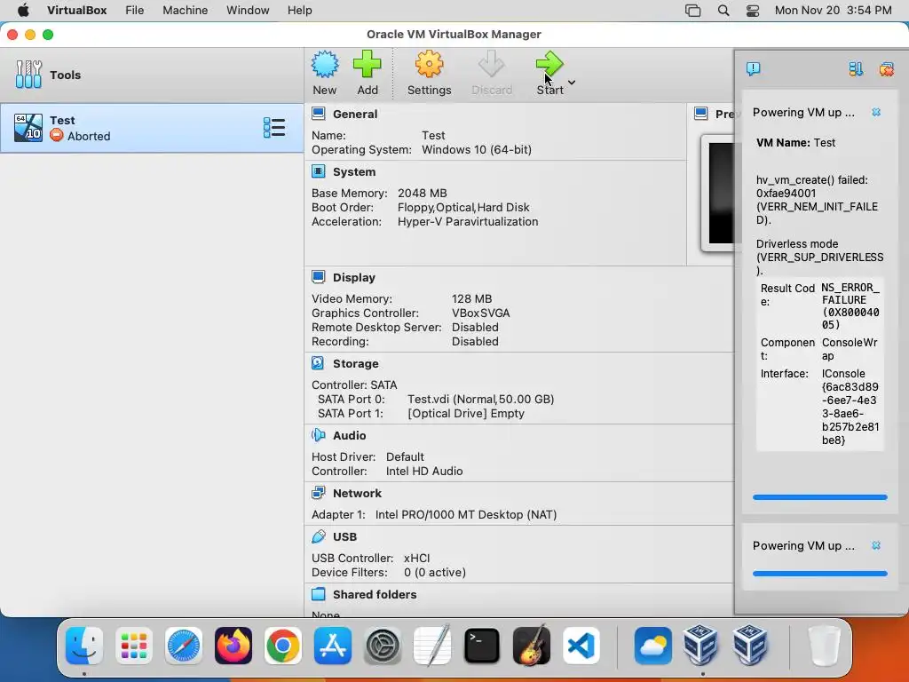Click the General section icon
This screenshot has height=682, width=909.
click(319, 114)
